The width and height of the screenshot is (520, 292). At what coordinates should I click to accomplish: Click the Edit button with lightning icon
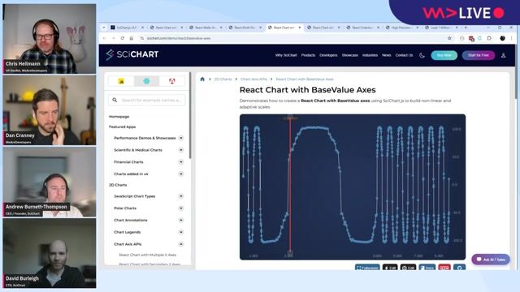pyautogui.click(x=390, y=268)
